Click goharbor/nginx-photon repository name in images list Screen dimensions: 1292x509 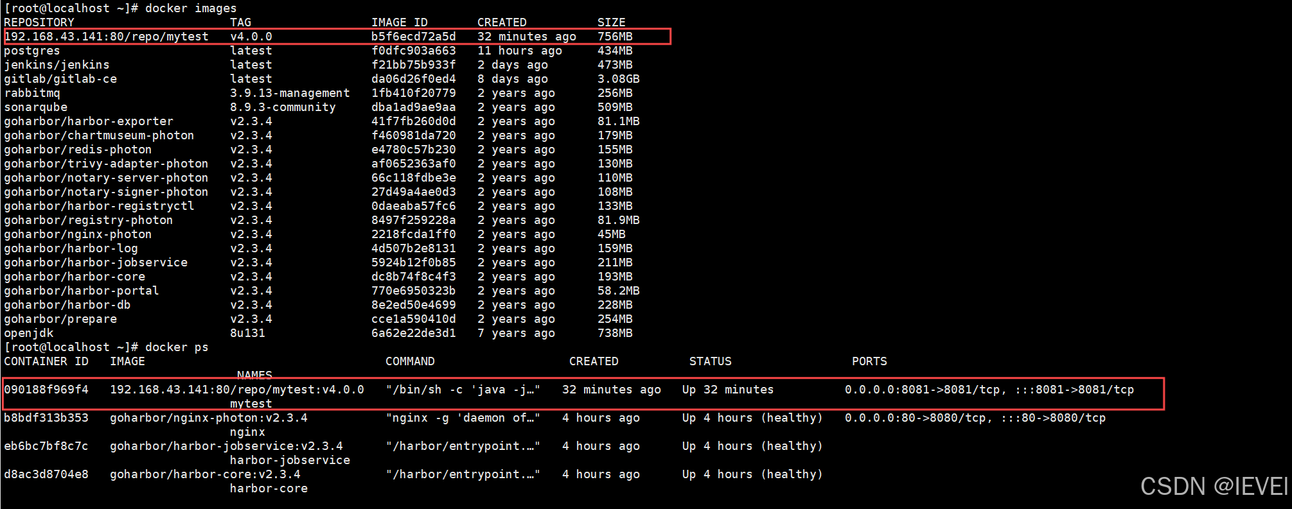click(78, 234)
